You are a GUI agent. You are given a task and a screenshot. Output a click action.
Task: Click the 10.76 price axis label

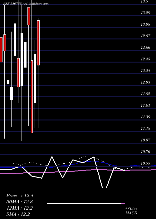pyautogui.click(x=145, y=152)
